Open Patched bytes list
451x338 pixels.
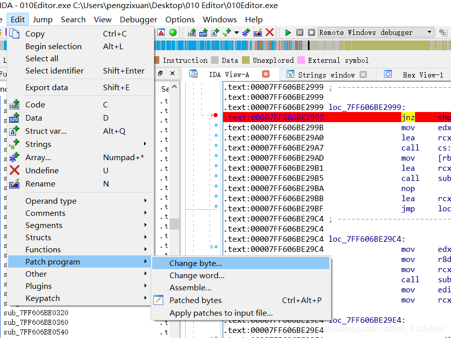click(241, 300)
